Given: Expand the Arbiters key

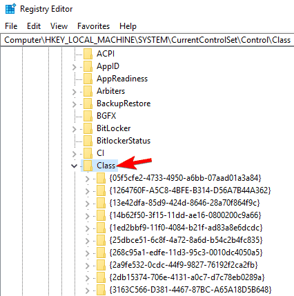Looking at the screenshot, I should pyautogui.click(x=74, y=92).
